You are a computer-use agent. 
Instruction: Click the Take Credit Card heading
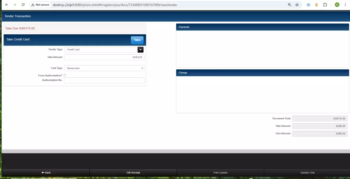pyautogui.click(x=18, y=39)
